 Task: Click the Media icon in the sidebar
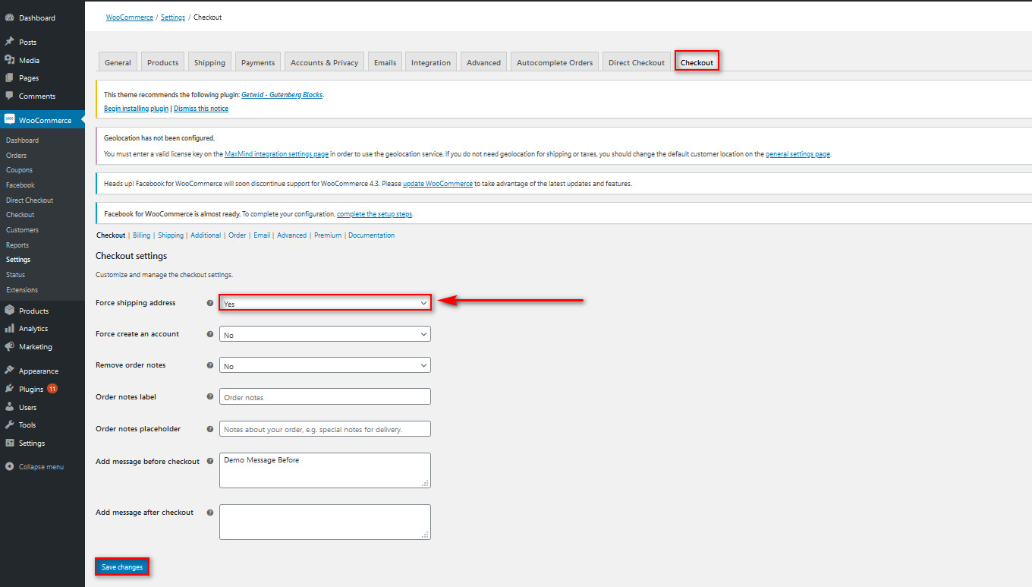(x=9, y=60)
